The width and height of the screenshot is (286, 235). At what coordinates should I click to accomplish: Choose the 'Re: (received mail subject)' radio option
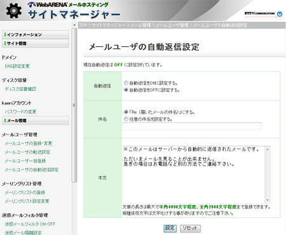pyautogui.click(x=126, y=112)
